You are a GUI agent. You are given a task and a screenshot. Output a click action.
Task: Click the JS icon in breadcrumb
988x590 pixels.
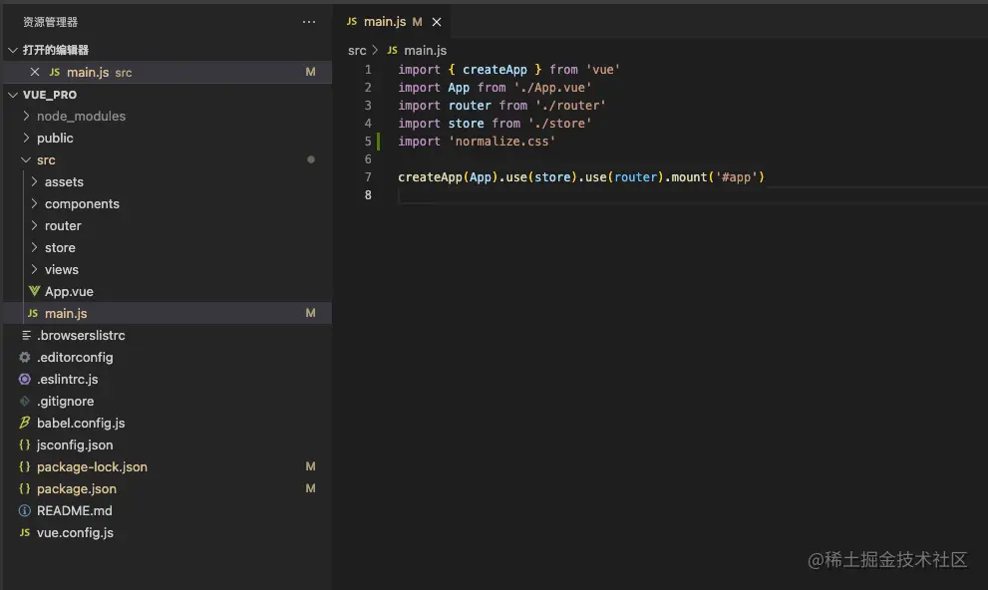(392, 50)
